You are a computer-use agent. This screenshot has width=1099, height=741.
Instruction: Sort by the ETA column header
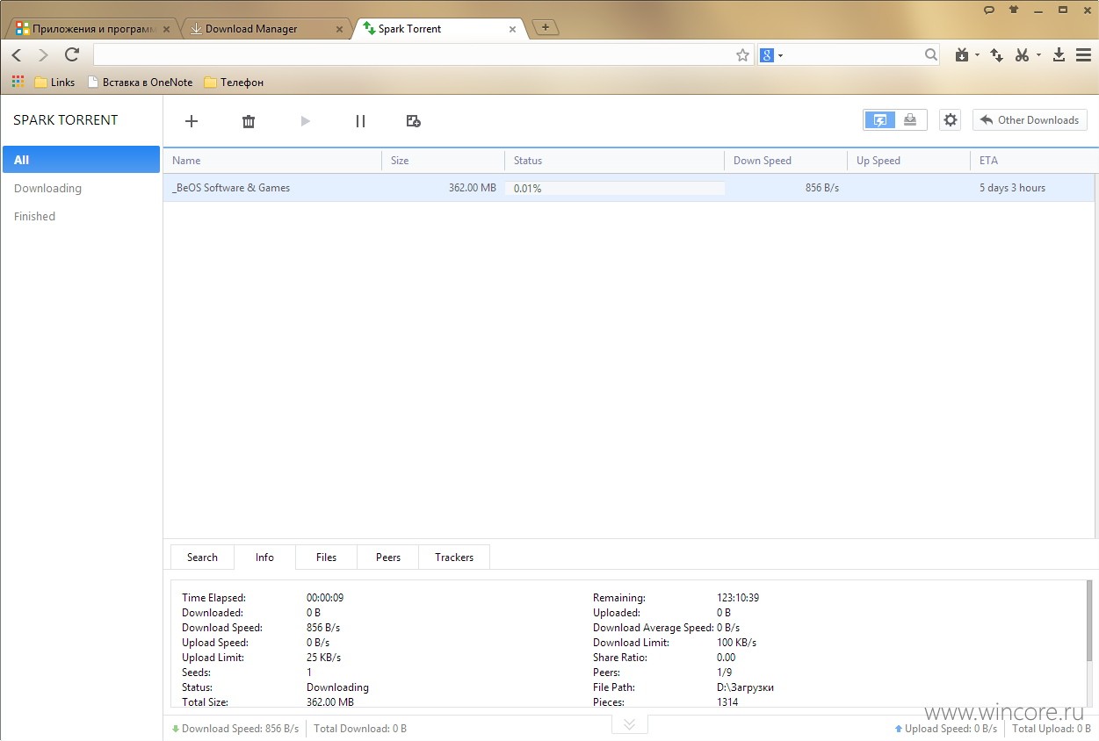click(1033, 161)
